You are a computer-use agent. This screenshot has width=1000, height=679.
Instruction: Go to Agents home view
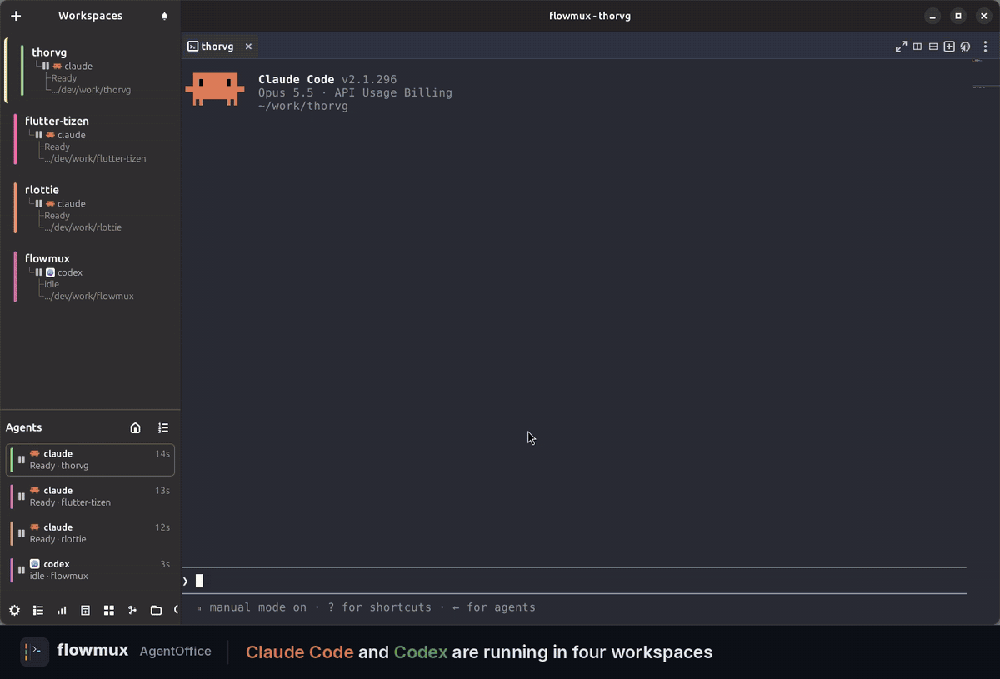click(136, 427)
